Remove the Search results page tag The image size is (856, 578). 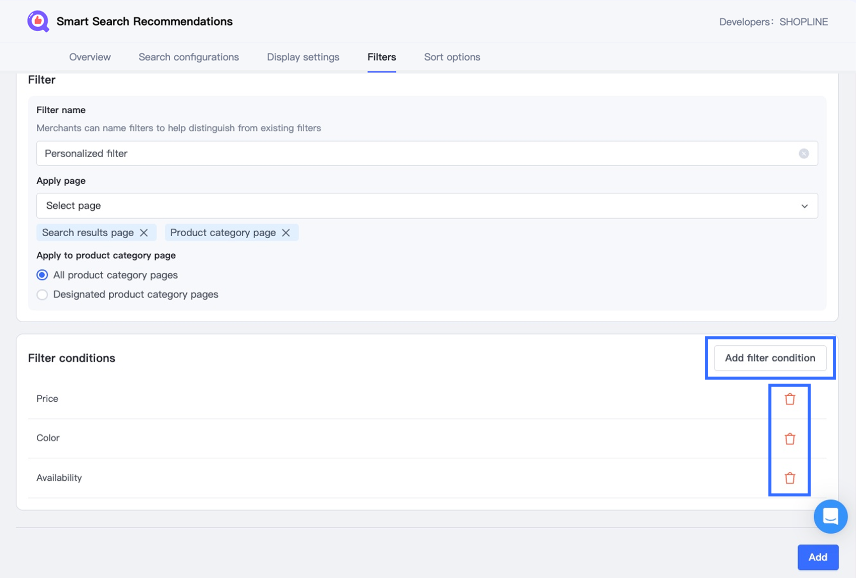point(144,233)
